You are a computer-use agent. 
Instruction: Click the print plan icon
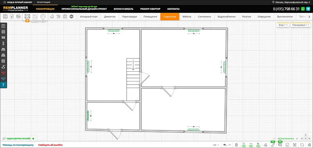(x=18, y=16)
